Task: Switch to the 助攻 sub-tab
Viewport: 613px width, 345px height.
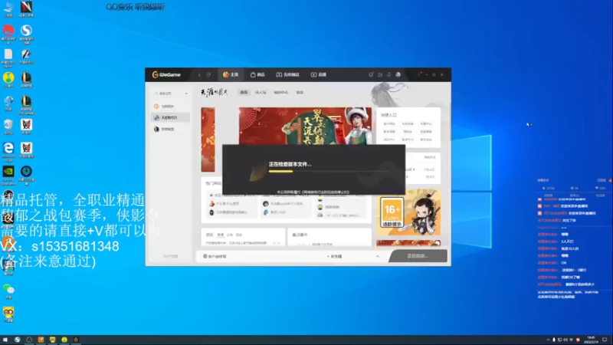Action: (x=300, y=92)
